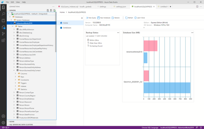The height and width of the screenshot is (129, 204).
Task: Click the split editor icon
Action: coord(197,6)
